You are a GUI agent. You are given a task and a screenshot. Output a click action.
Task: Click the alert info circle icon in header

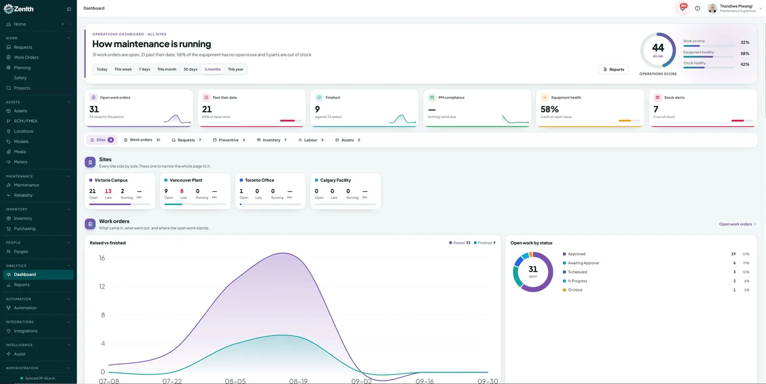[698, 8]
